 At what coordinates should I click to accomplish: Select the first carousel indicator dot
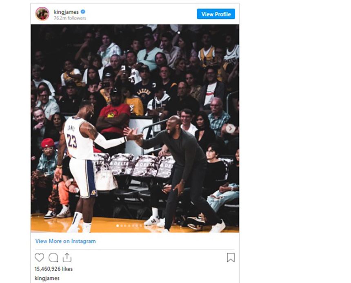coord(118,226)
